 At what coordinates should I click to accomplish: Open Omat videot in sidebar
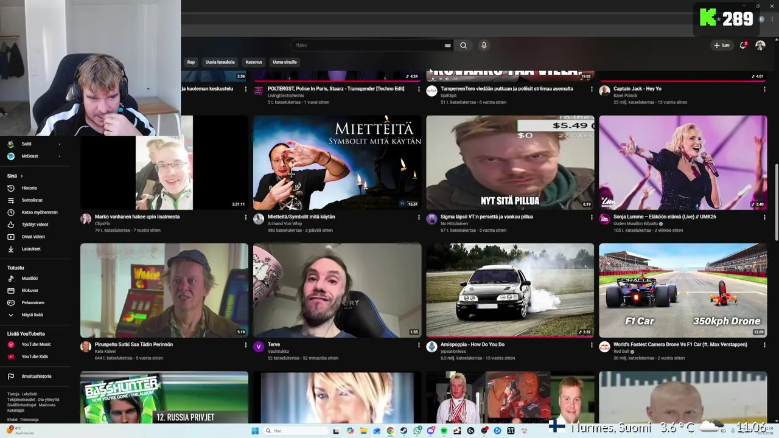(35, 237)
